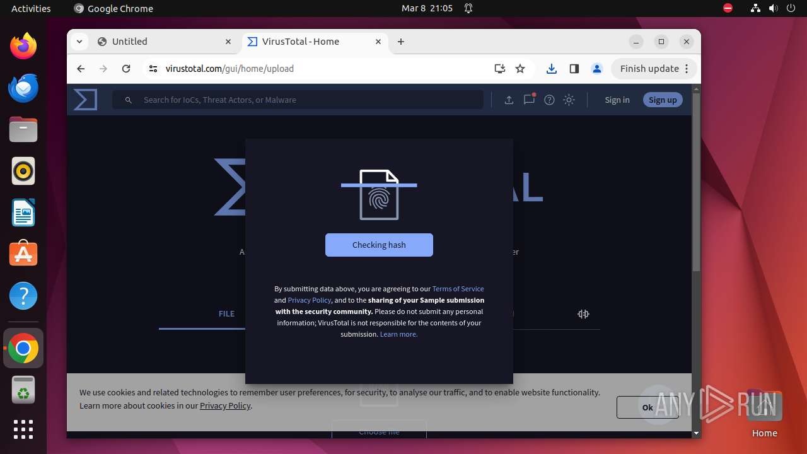This screenshot has height=454, width=807.
Task: Click red do-not-disturb indicator in top bar
Action: 728,8
